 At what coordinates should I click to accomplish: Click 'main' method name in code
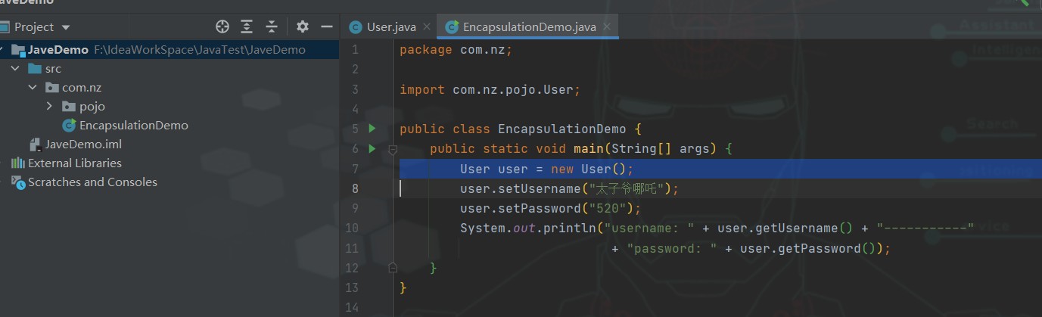[588, 149]
